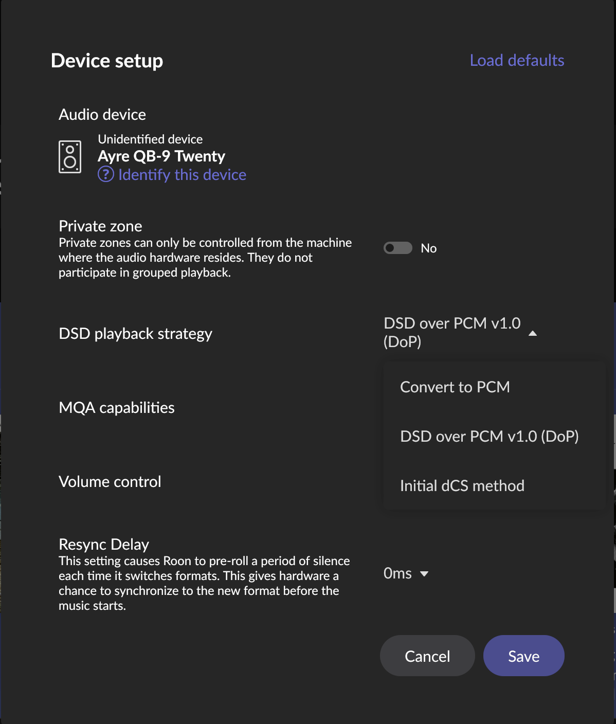The image size is (616, 724).
Task: Click the Resync Delay heading
Action: [104, 544]
